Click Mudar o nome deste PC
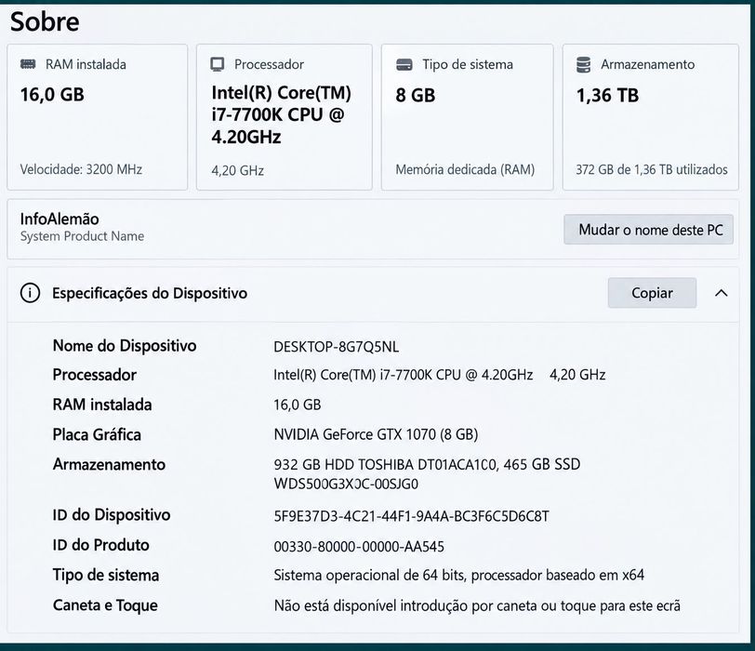The image size is (755, 651). [x=649, y=230]
